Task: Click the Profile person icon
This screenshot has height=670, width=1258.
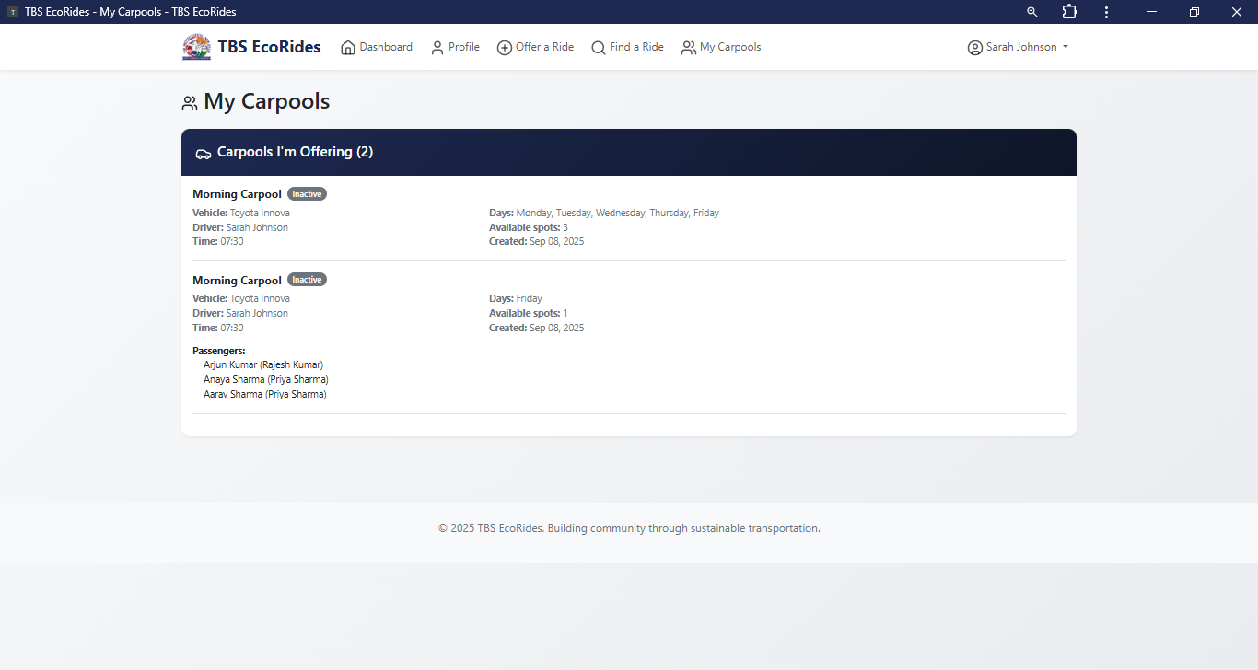Action: tap(437, 48)
